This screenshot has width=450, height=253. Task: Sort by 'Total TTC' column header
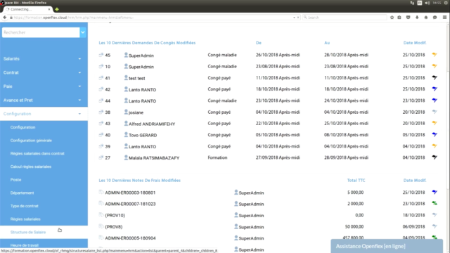point(356,180)
